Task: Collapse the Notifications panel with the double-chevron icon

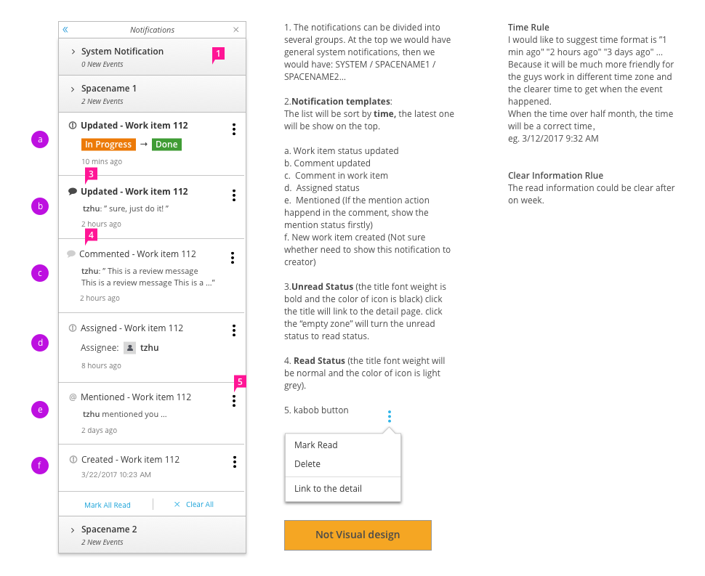Action: (x=65, y=29)
